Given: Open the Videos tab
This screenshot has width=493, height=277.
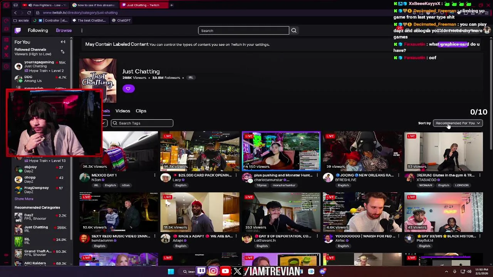Looking at the screenshot, I should click(123, 111).
